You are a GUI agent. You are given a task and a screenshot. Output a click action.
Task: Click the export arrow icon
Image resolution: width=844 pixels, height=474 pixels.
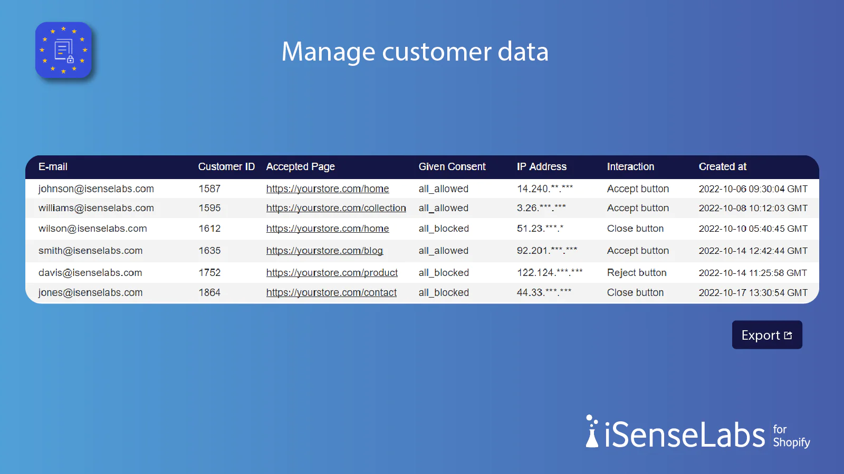(x=788, y=335)
